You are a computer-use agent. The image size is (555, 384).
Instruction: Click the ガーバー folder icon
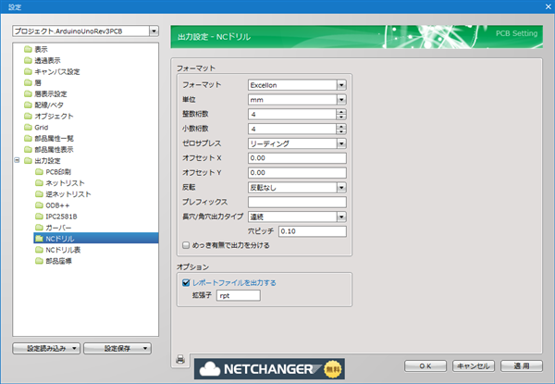coord(38,227)
